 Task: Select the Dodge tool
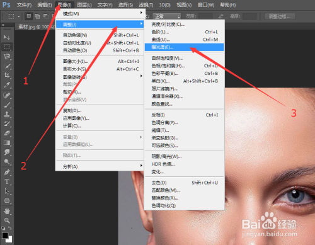7,162
